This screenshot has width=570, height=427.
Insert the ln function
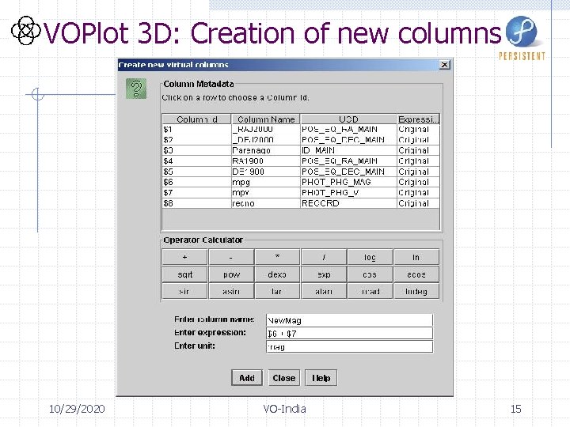click(x=416, y=257)
